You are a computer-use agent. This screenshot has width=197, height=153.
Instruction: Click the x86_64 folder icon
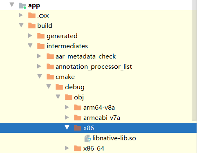78,148
